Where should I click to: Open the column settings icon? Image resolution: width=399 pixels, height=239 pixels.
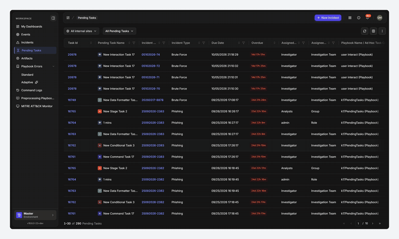(373, 31)
